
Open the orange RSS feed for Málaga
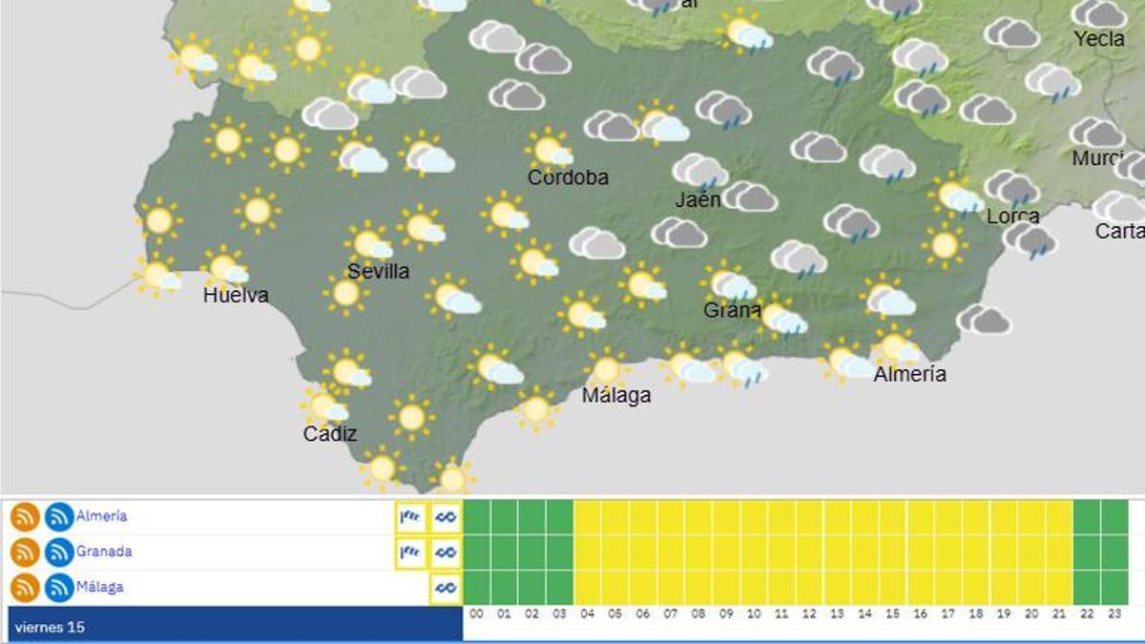(x=26, y=588)
